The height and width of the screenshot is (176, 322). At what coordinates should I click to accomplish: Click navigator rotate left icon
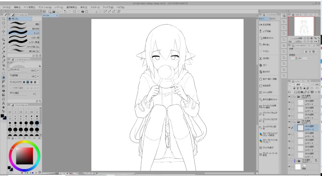(x=305, y=42)
